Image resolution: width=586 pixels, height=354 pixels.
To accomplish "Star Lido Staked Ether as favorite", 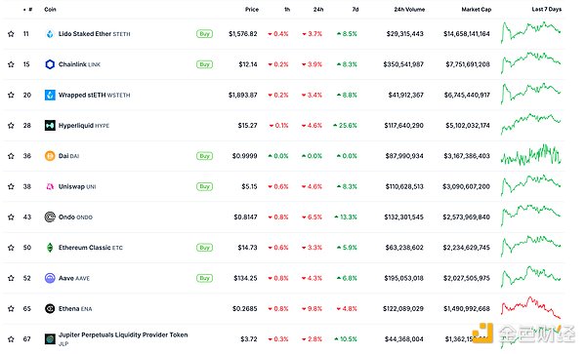I will 11,34.
